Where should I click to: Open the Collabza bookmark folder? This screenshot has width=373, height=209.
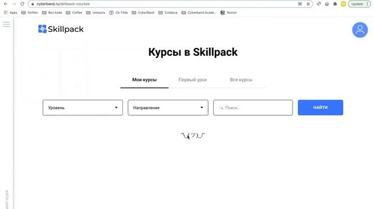coord(168,13)
